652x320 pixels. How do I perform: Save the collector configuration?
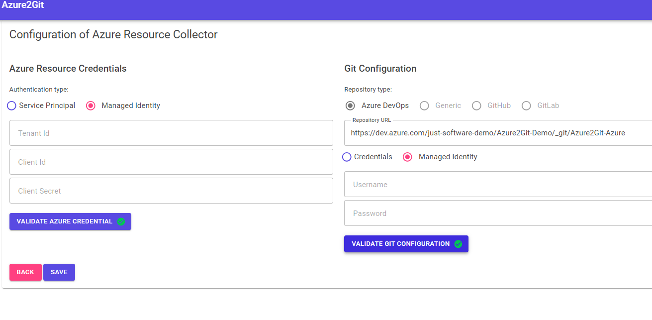click(59, 272)
